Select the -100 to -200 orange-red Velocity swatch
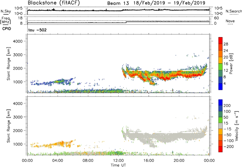The width and height of the screenshot is (242, 167). pyautogui.click(x=221, y=143)
